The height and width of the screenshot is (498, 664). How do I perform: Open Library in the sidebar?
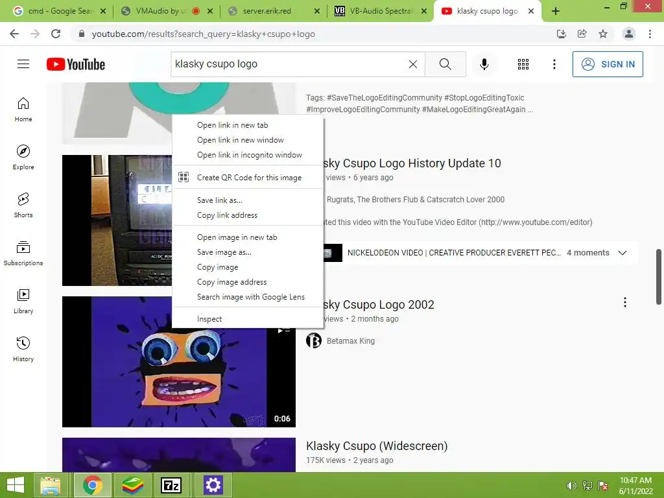click(23, 301)
